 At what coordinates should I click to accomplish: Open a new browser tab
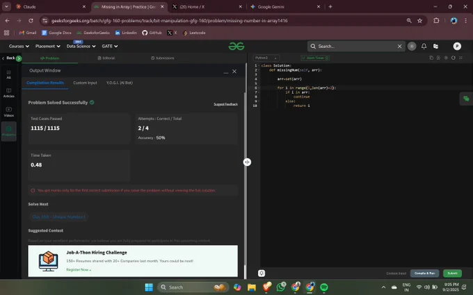pyautogui.click(x=330, y=7)
